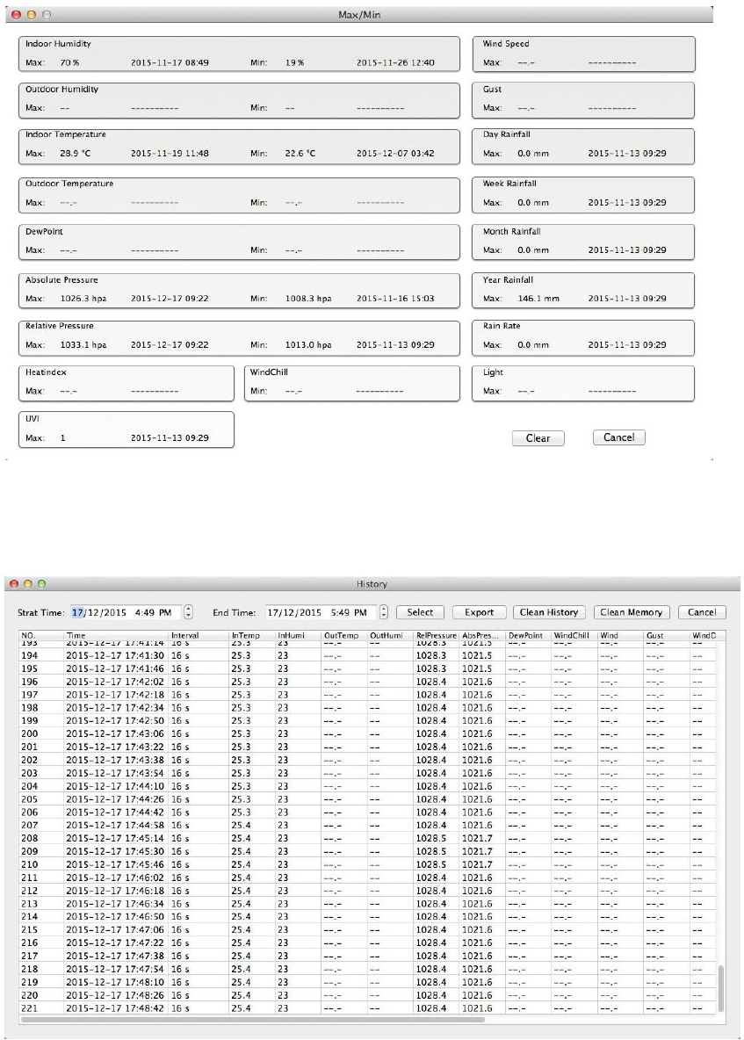Click the History vertical scrollbar thumb

[x=721, y=987]
